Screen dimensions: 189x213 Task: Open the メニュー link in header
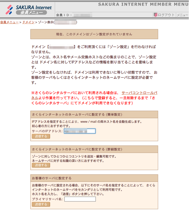183,15
